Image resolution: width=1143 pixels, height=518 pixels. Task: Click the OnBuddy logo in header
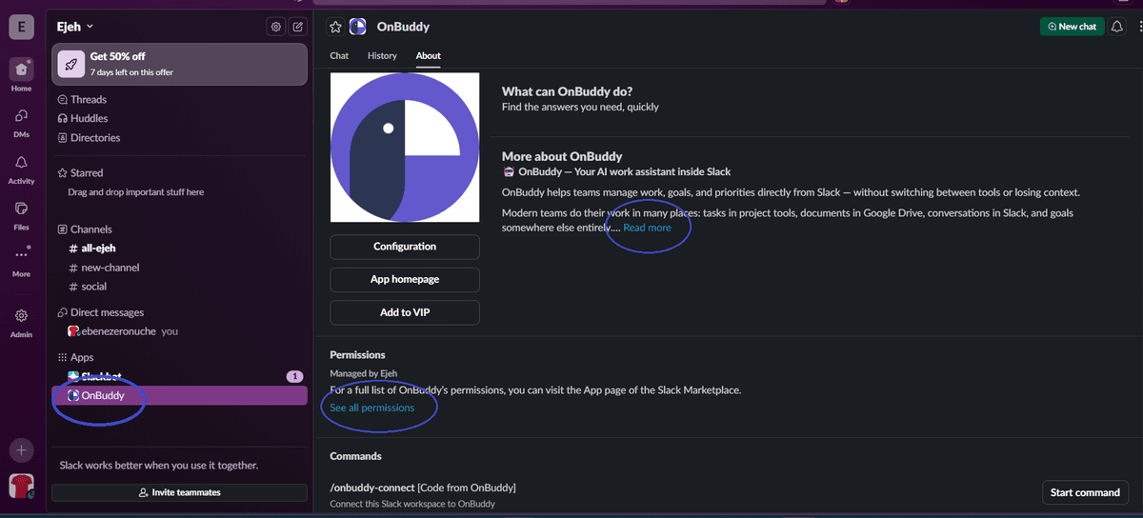pyautogui.click(x=358, y=27)
